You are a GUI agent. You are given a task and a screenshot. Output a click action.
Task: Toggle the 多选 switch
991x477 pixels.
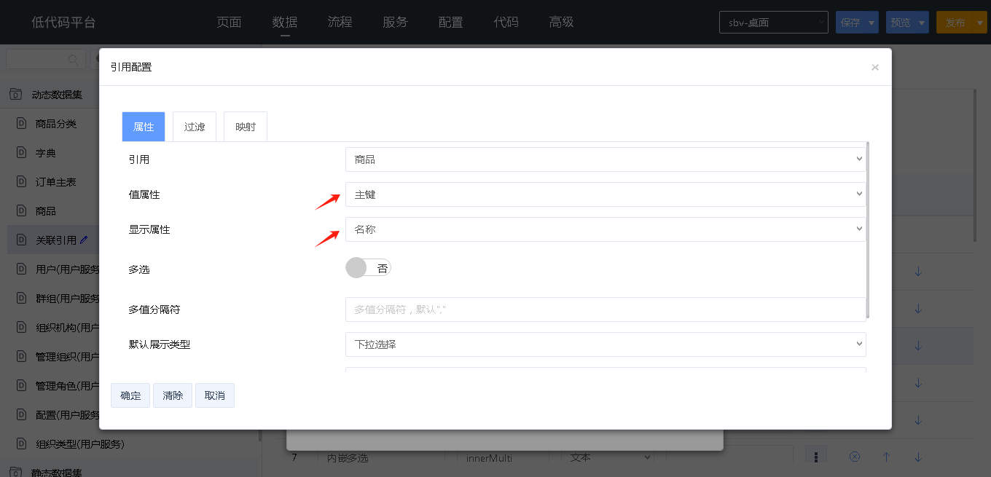(368, 268)
